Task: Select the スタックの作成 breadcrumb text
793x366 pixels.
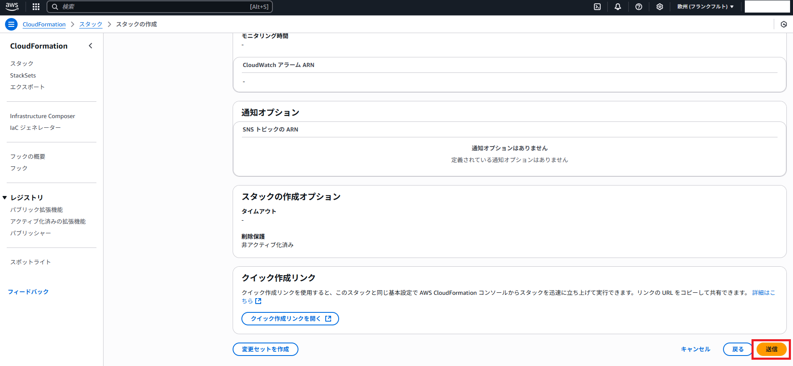Action: [136, 24]
